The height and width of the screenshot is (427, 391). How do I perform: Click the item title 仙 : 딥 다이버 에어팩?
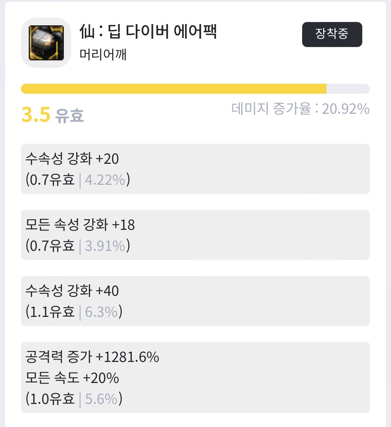(148, 32)
